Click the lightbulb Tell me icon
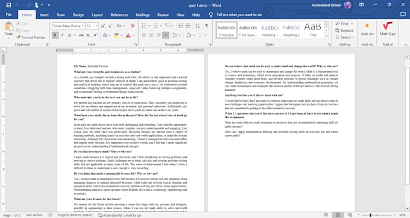The height and width of the screenshot is (218, 410). point(211,15)
